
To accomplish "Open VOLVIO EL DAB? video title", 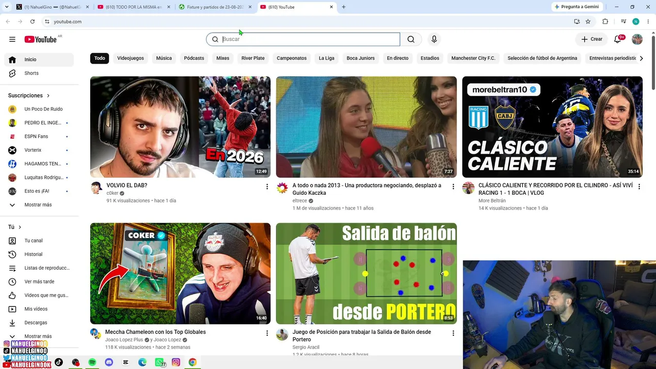I will point(127,186).
